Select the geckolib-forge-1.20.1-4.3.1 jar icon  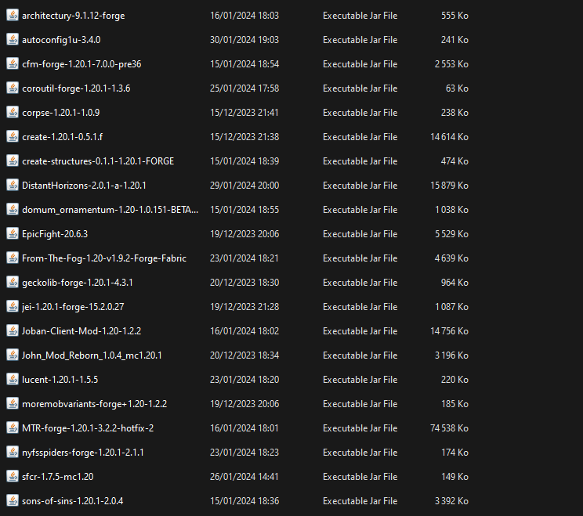point(13,283)
